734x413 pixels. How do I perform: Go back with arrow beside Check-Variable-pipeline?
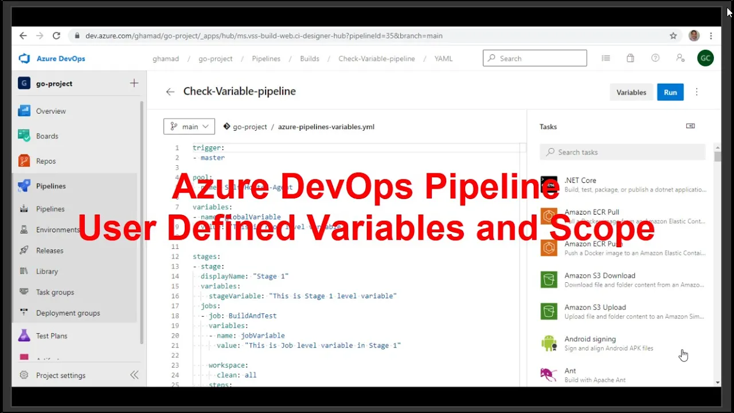(170, 92)
